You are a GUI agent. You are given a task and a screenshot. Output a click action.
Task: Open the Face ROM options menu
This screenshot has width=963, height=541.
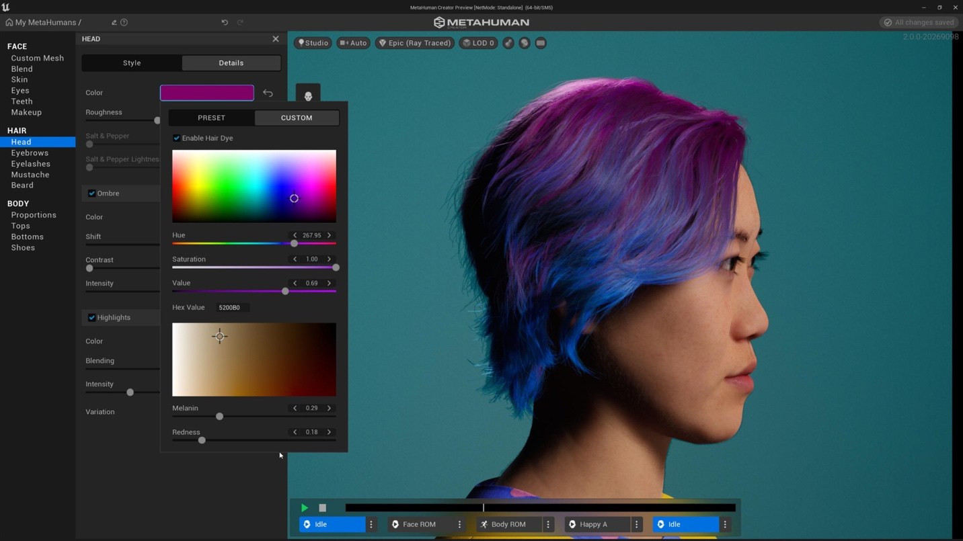(x=459, y=524)
